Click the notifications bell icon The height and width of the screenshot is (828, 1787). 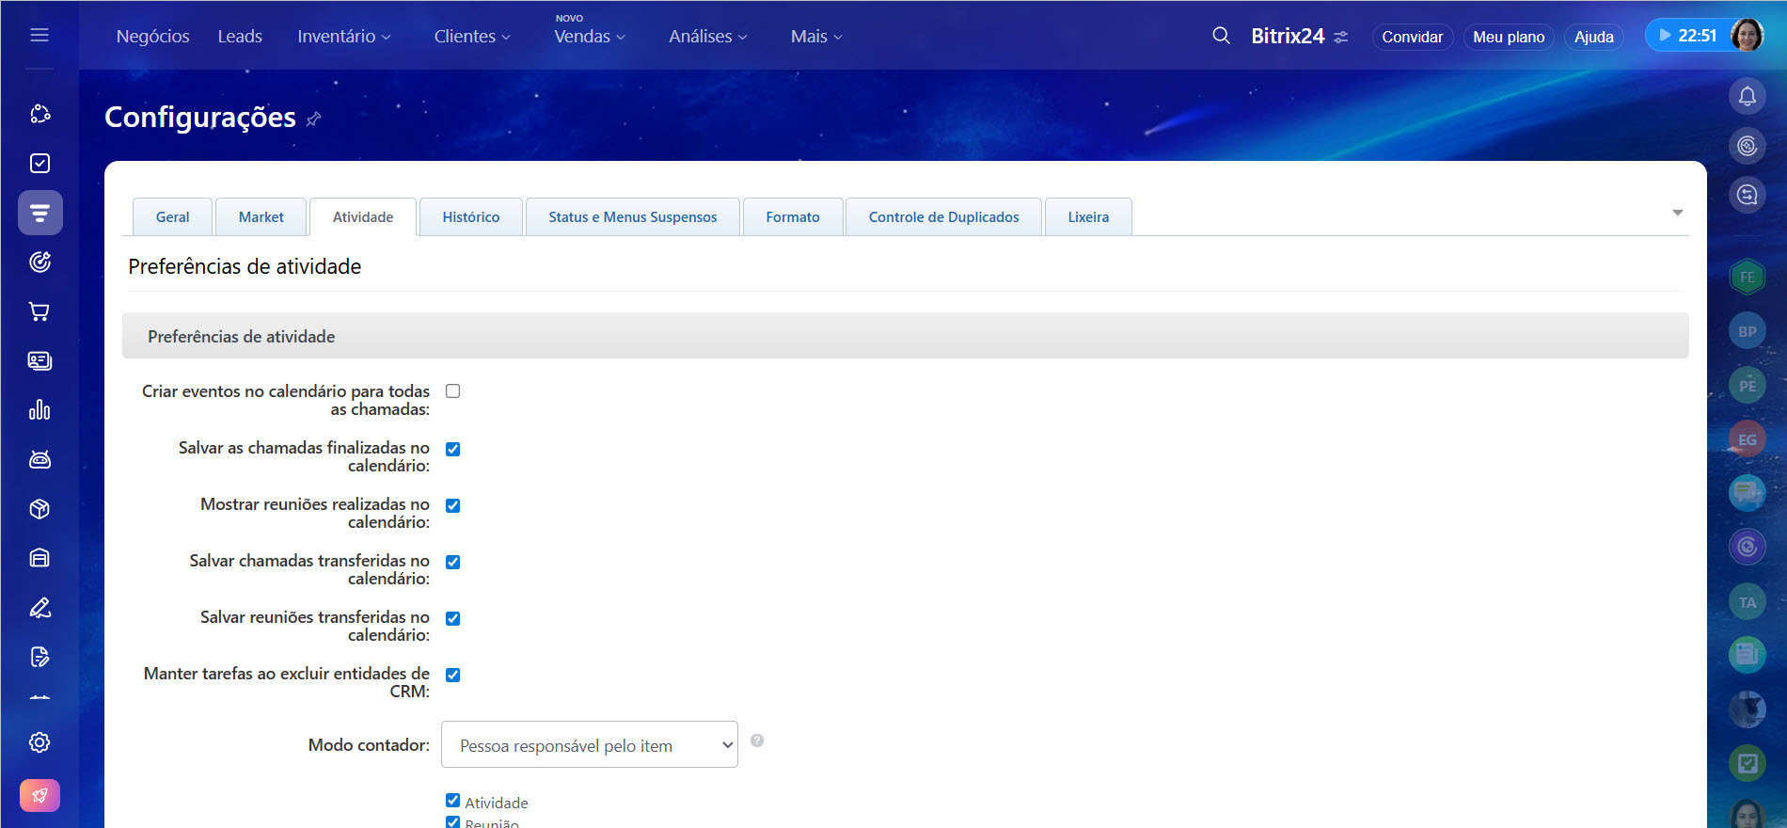point(1747,96)
